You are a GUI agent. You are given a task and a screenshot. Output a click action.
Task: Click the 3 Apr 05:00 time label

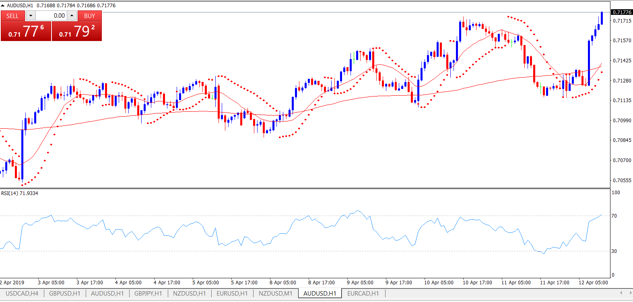coord(51,283)
